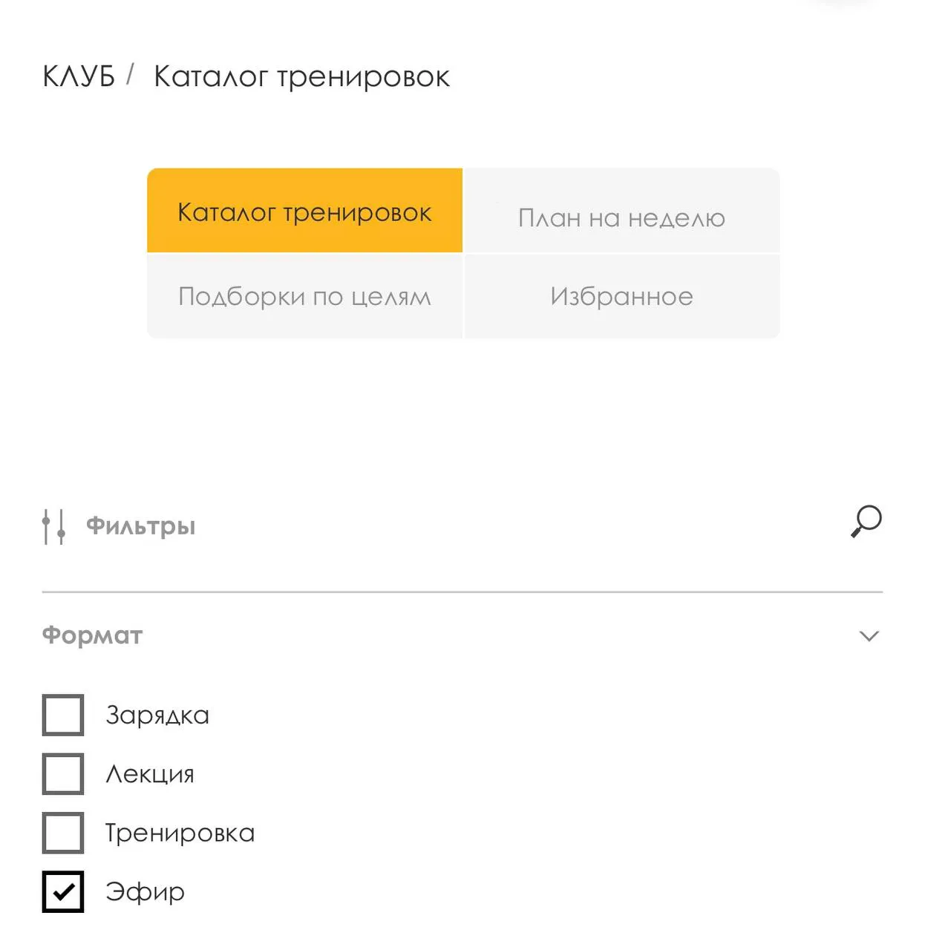Image resolution: width=925 pixels, height=950 pixels.
Task: Enable the Зарядка checkbox
Action: tap(63, 715)
